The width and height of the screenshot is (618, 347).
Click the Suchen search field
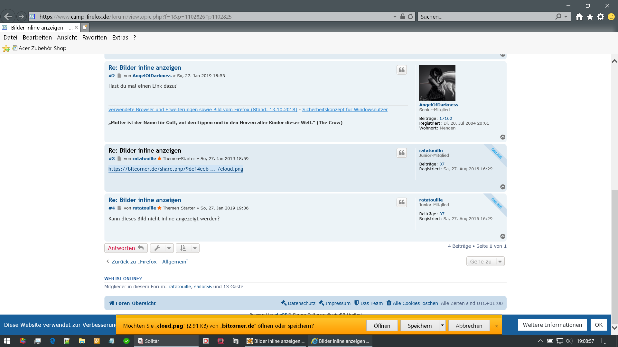point(486,17)
